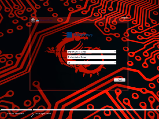Click the Windows Setup title bar icon
The image size is (159, 119).
38,20
